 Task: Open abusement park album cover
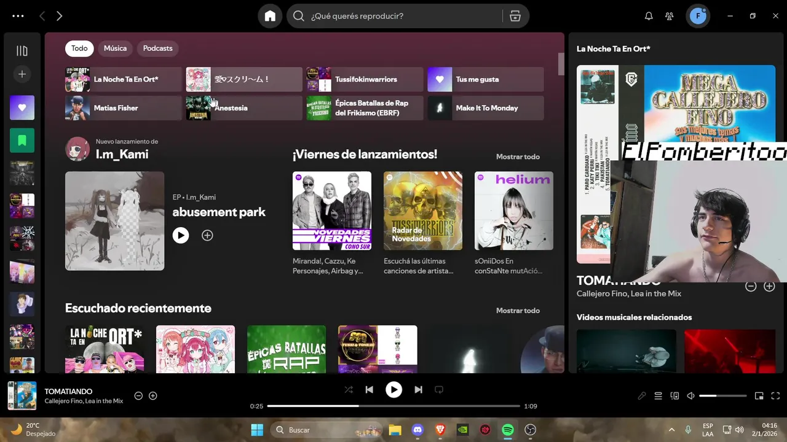point(115,221)
